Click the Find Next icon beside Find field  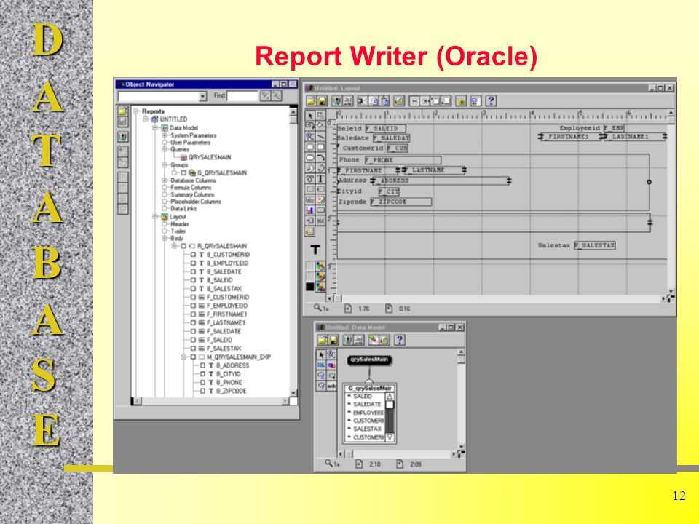point(265,95)
